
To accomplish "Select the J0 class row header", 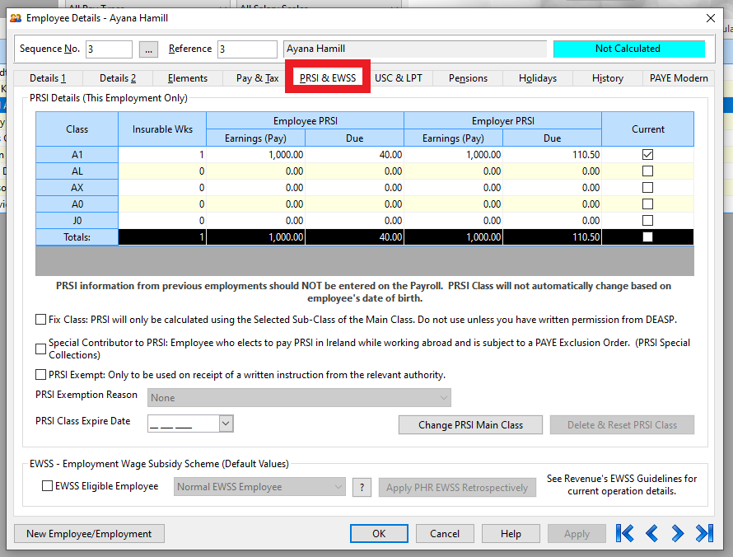I will [x=77, y=220].
